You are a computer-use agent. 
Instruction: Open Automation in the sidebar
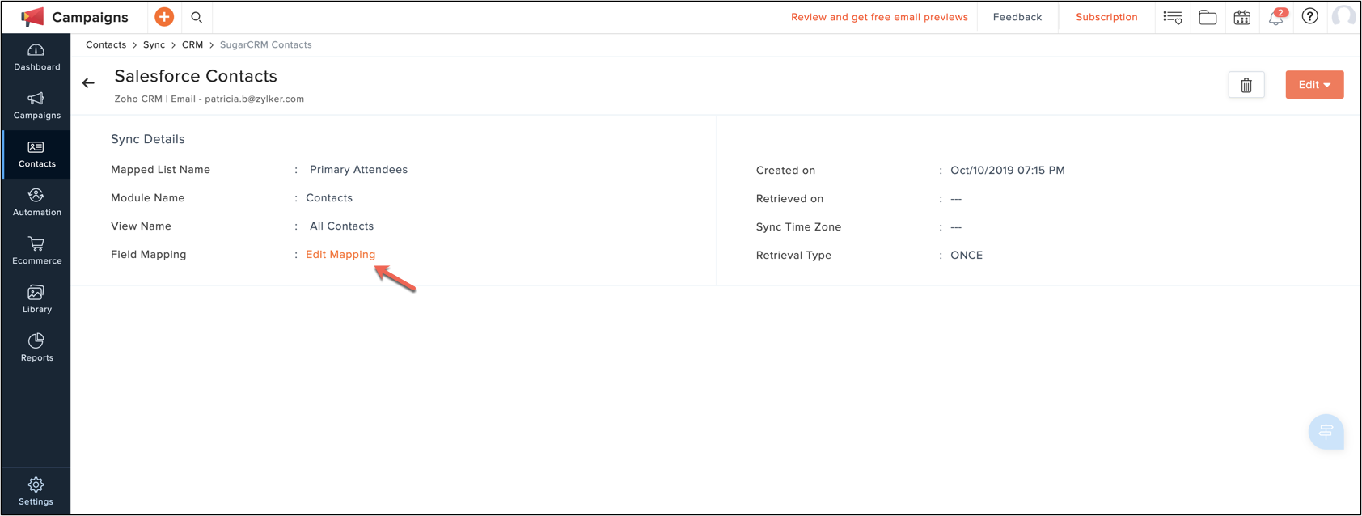pyautogui.click(x=36, y=203)
